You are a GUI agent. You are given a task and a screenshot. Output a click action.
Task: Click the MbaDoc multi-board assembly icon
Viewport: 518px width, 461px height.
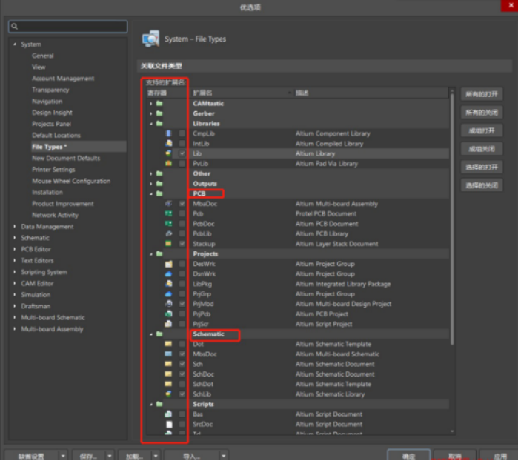(168, 203)
